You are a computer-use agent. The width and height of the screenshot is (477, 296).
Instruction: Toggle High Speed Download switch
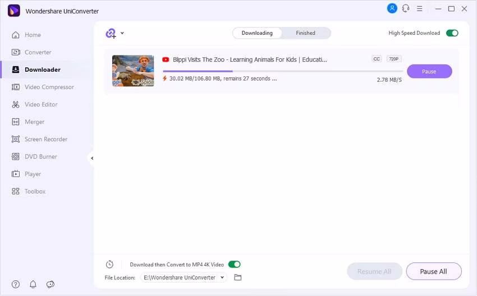coord(452,33)
